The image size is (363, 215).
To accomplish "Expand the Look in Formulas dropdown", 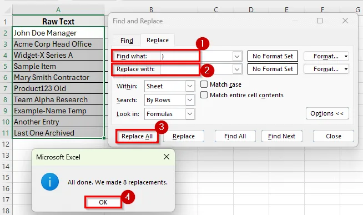I will 190,114.
